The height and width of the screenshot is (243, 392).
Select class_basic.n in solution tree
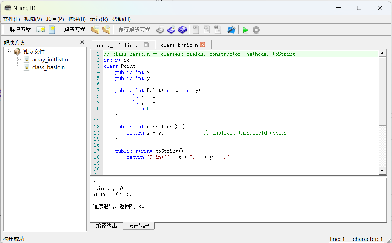coord(48,67)
